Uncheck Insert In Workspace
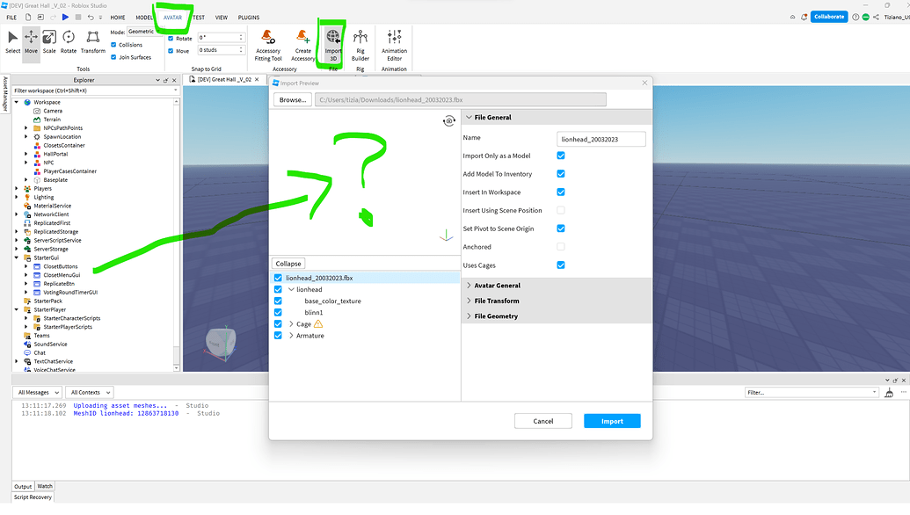The height and width of the screenshot is (515, 910). pyautogui.click(x=561, y=192)
